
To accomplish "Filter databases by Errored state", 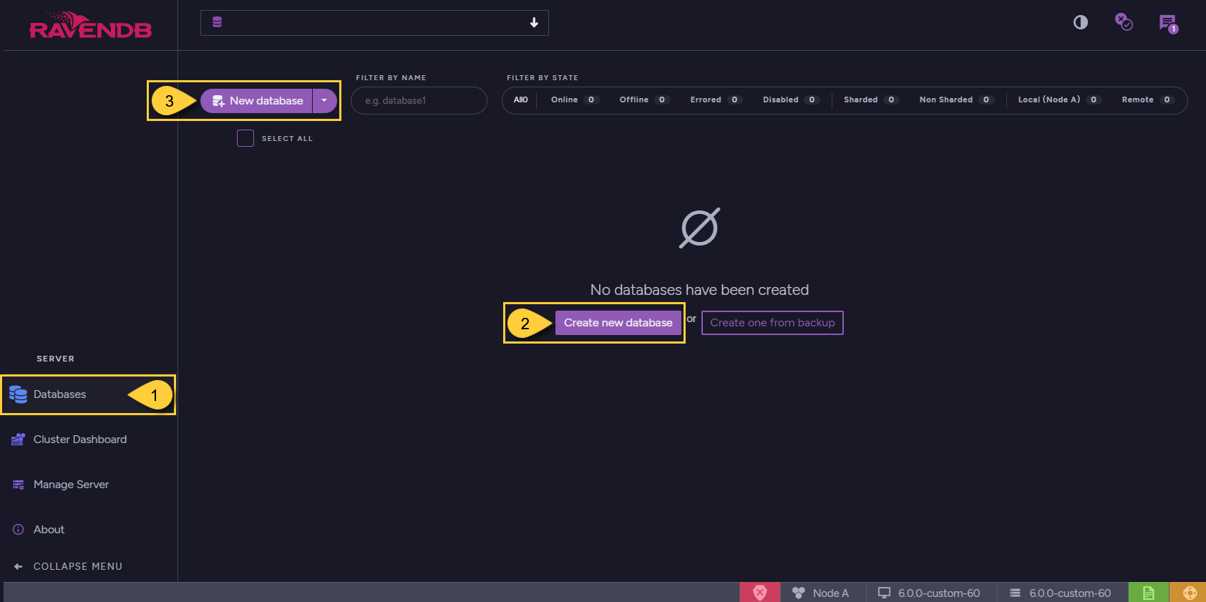I will pos(716,100).
